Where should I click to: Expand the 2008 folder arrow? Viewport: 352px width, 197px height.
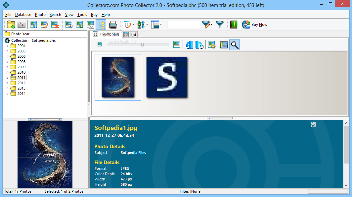pos(7,62)
